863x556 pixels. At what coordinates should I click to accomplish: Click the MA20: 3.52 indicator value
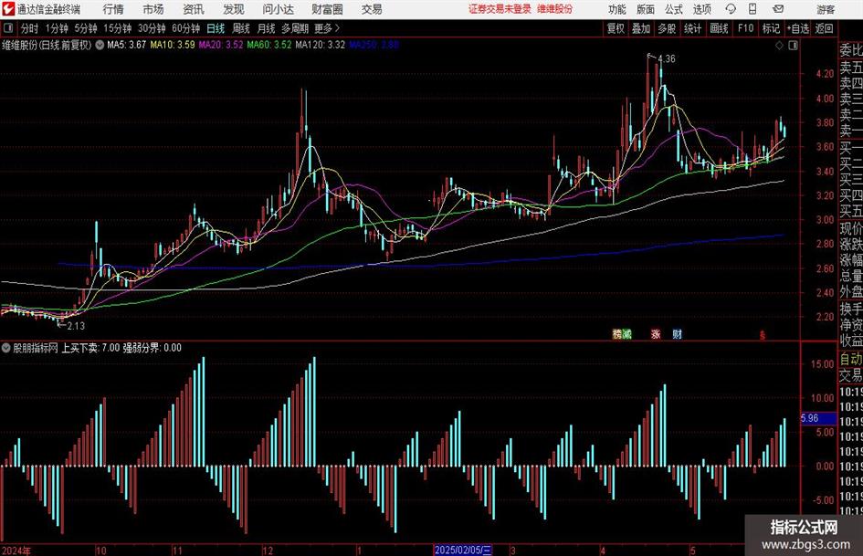pyautogui.click(x=220, y=45)
